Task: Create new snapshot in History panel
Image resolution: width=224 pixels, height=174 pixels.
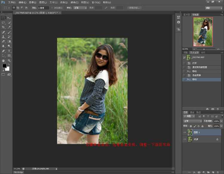Action: point(213,109)
